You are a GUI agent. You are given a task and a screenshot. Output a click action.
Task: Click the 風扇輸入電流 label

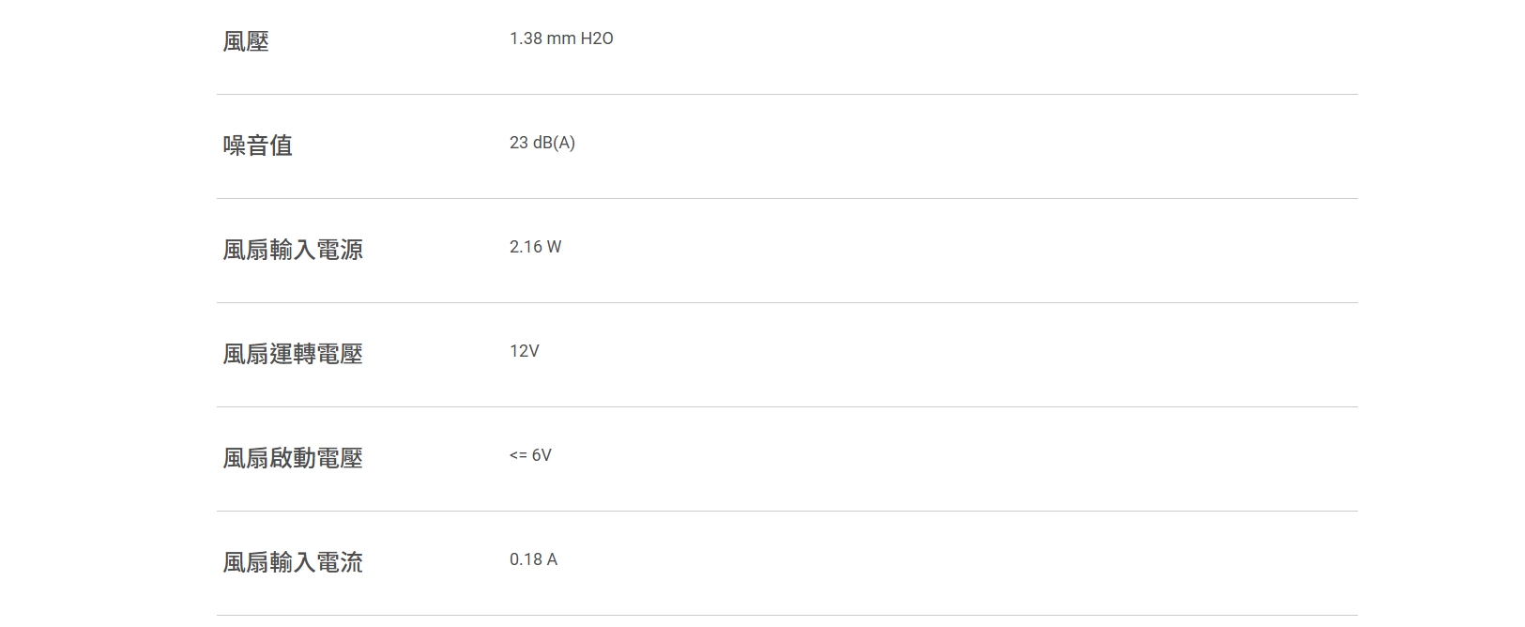pos(293,562)
